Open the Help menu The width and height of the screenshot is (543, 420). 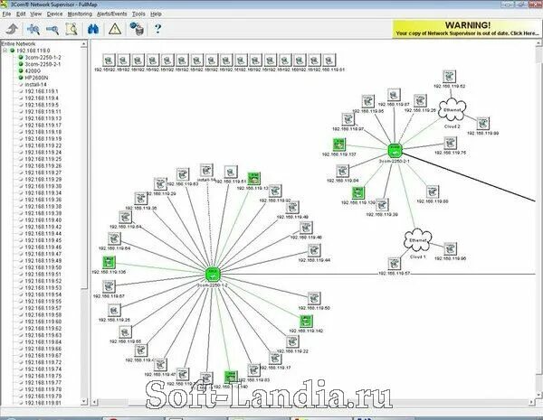[x=156, y=14]
